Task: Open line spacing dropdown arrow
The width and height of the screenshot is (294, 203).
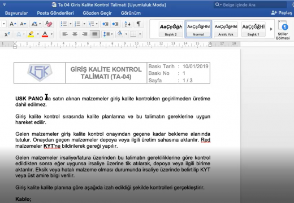Action: tap(112, 34)
